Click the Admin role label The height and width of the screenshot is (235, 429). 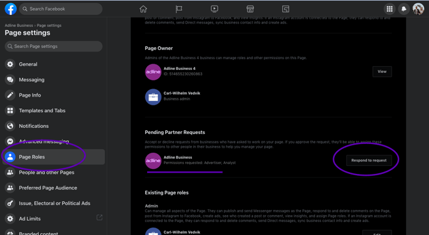(152, 206)
